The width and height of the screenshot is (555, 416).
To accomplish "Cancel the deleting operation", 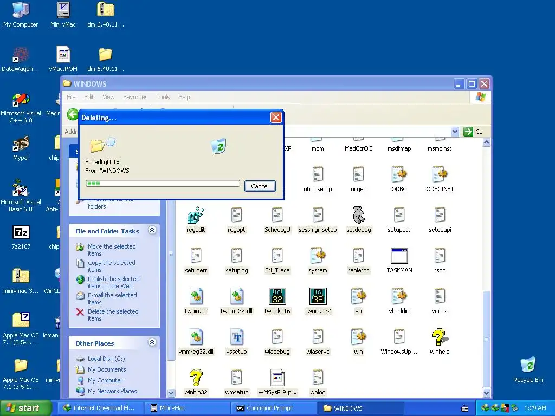I will (260, 186).
